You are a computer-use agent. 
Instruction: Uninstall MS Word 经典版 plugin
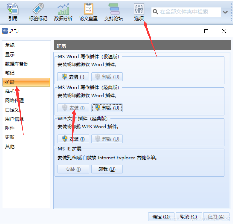pos(107,108)
